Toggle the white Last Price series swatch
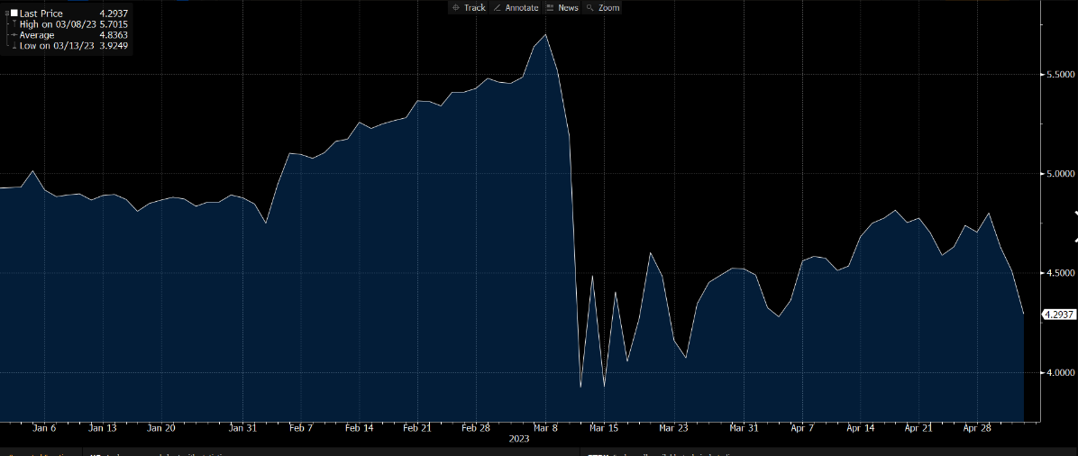The width and height of the screenshot is (1078, 456). click(x=14, y=14)
